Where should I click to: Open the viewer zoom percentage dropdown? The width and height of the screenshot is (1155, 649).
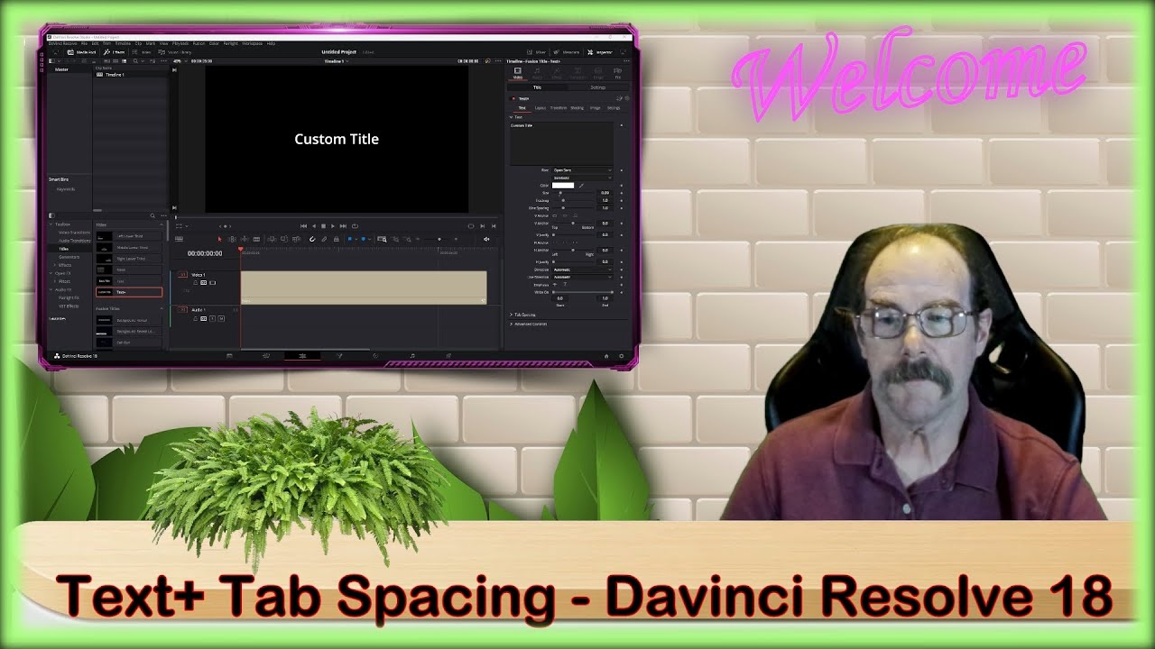pos(180,61)
